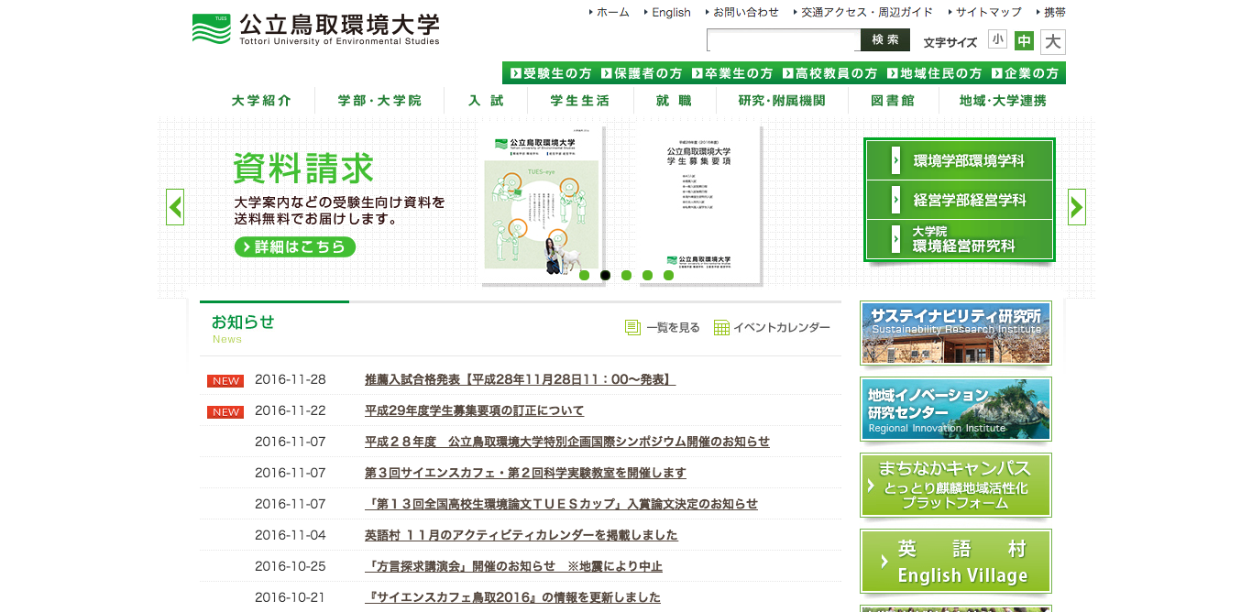Open サイエンスカフェ鳥取2016 news item
Screen dimensions: 1252x612
(512, 597)
